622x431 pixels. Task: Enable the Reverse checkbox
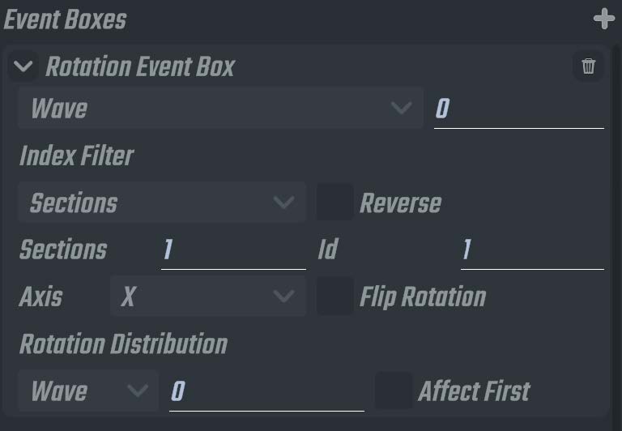pyautogui.click(x=334, y=202)
